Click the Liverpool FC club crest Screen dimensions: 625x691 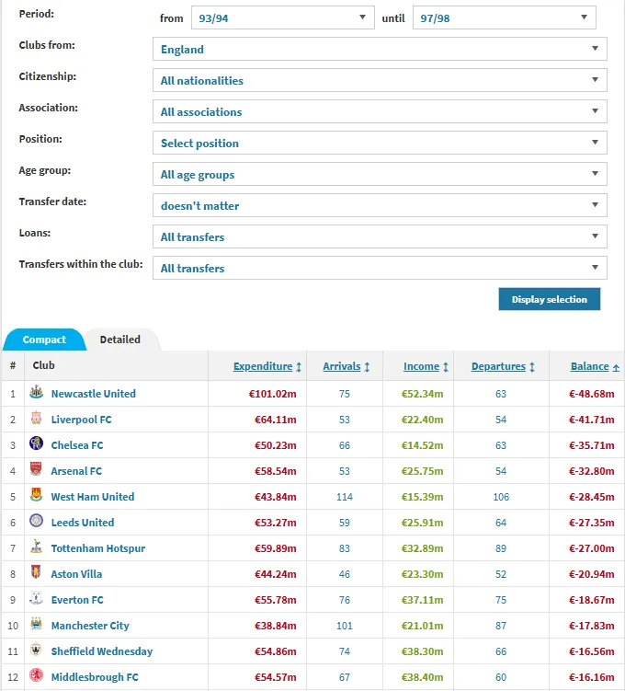pos(36,420)
